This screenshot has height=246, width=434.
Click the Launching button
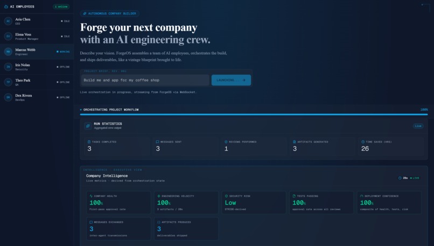pos(231,80)
